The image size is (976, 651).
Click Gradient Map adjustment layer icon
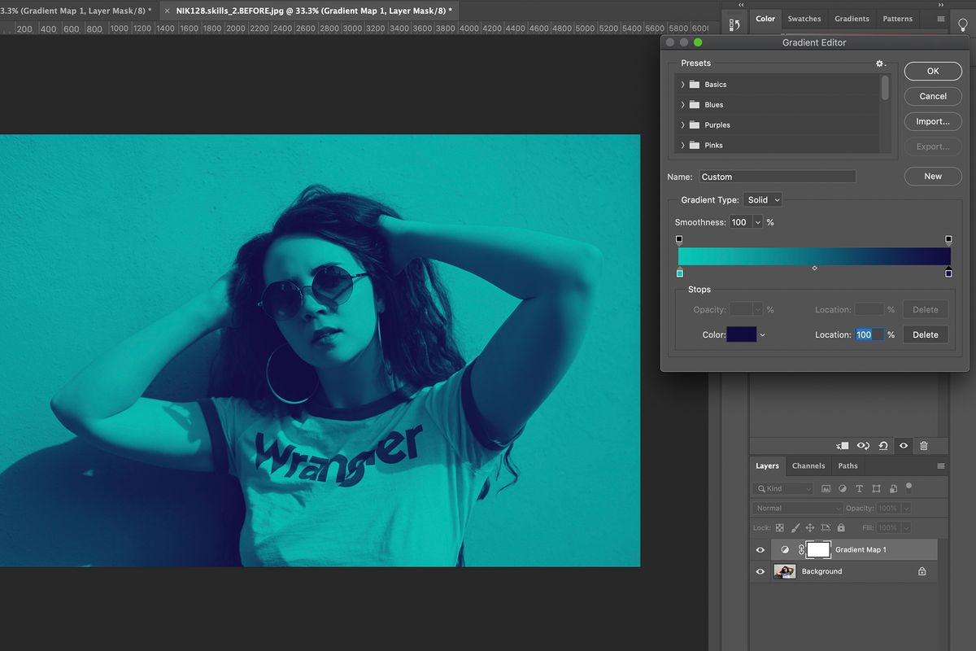coord(785,550)
